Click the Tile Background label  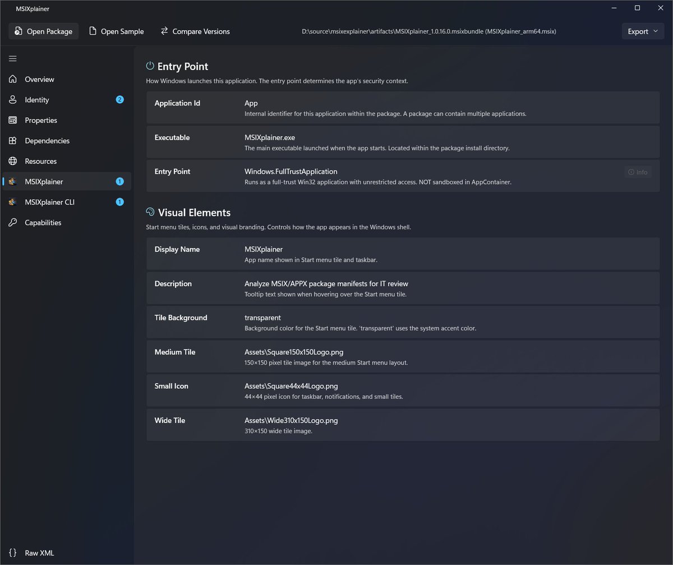point(181,318)
